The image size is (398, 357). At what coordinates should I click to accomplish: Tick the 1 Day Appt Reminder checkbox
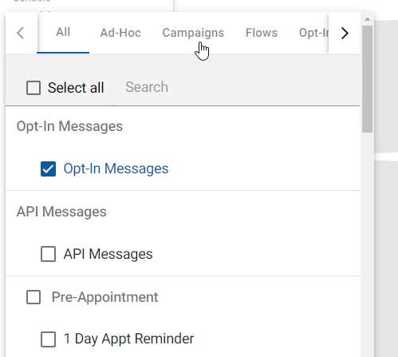pos(48,339)
